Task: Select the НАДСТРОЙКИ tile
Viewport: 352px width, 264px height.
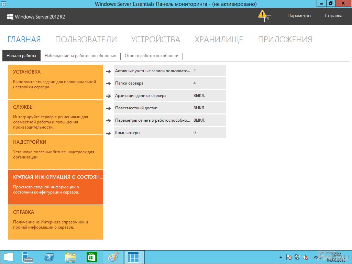Action: pyautogui.click(x=56, y=152)
